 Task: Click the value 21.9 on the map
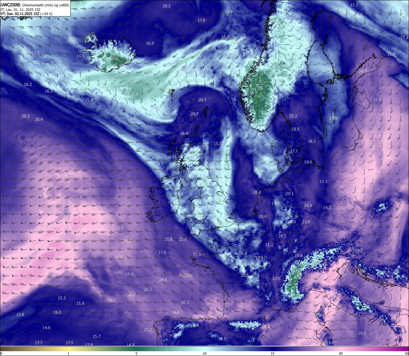(x=308, y=205)
